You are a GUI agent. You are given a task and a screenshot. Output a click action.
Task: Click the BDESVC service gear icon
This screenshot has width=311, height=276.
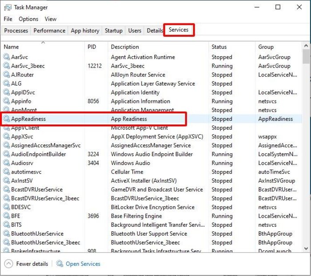click(x=6, y=207)
